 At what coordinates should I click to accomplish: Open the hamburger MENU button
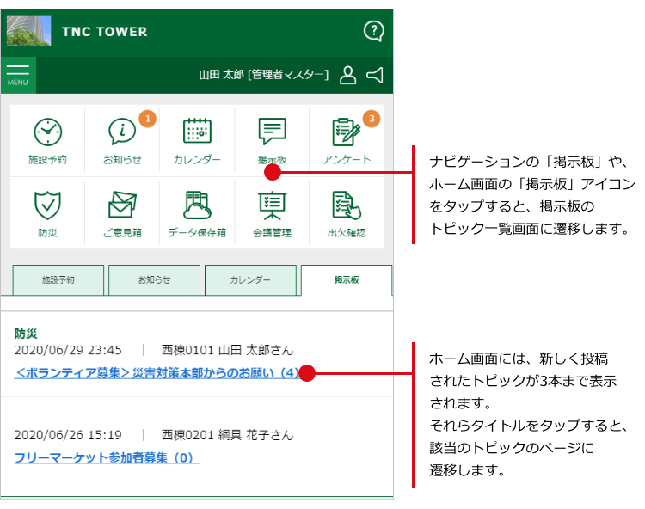18,75
